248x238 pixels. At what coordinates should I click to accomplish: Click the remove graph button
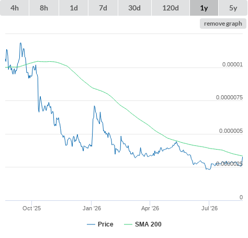coord(223,24)
